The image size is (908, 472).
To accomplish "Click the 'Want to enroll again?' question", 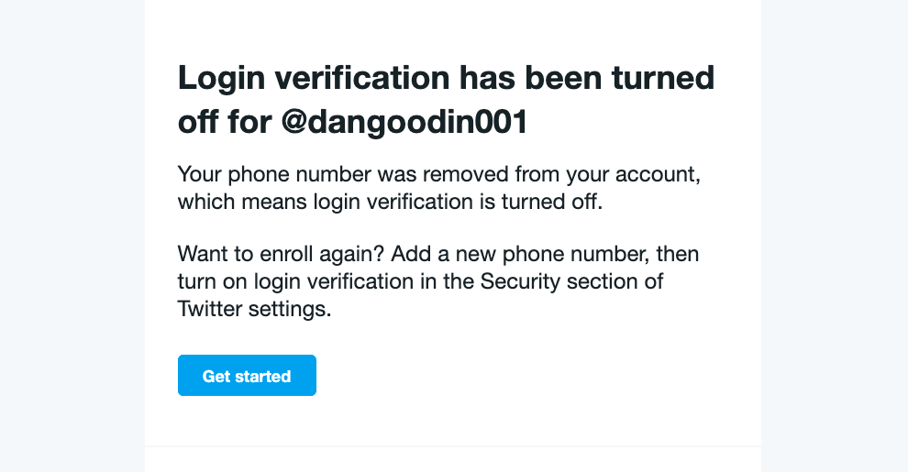I will [x=282, y=254].
